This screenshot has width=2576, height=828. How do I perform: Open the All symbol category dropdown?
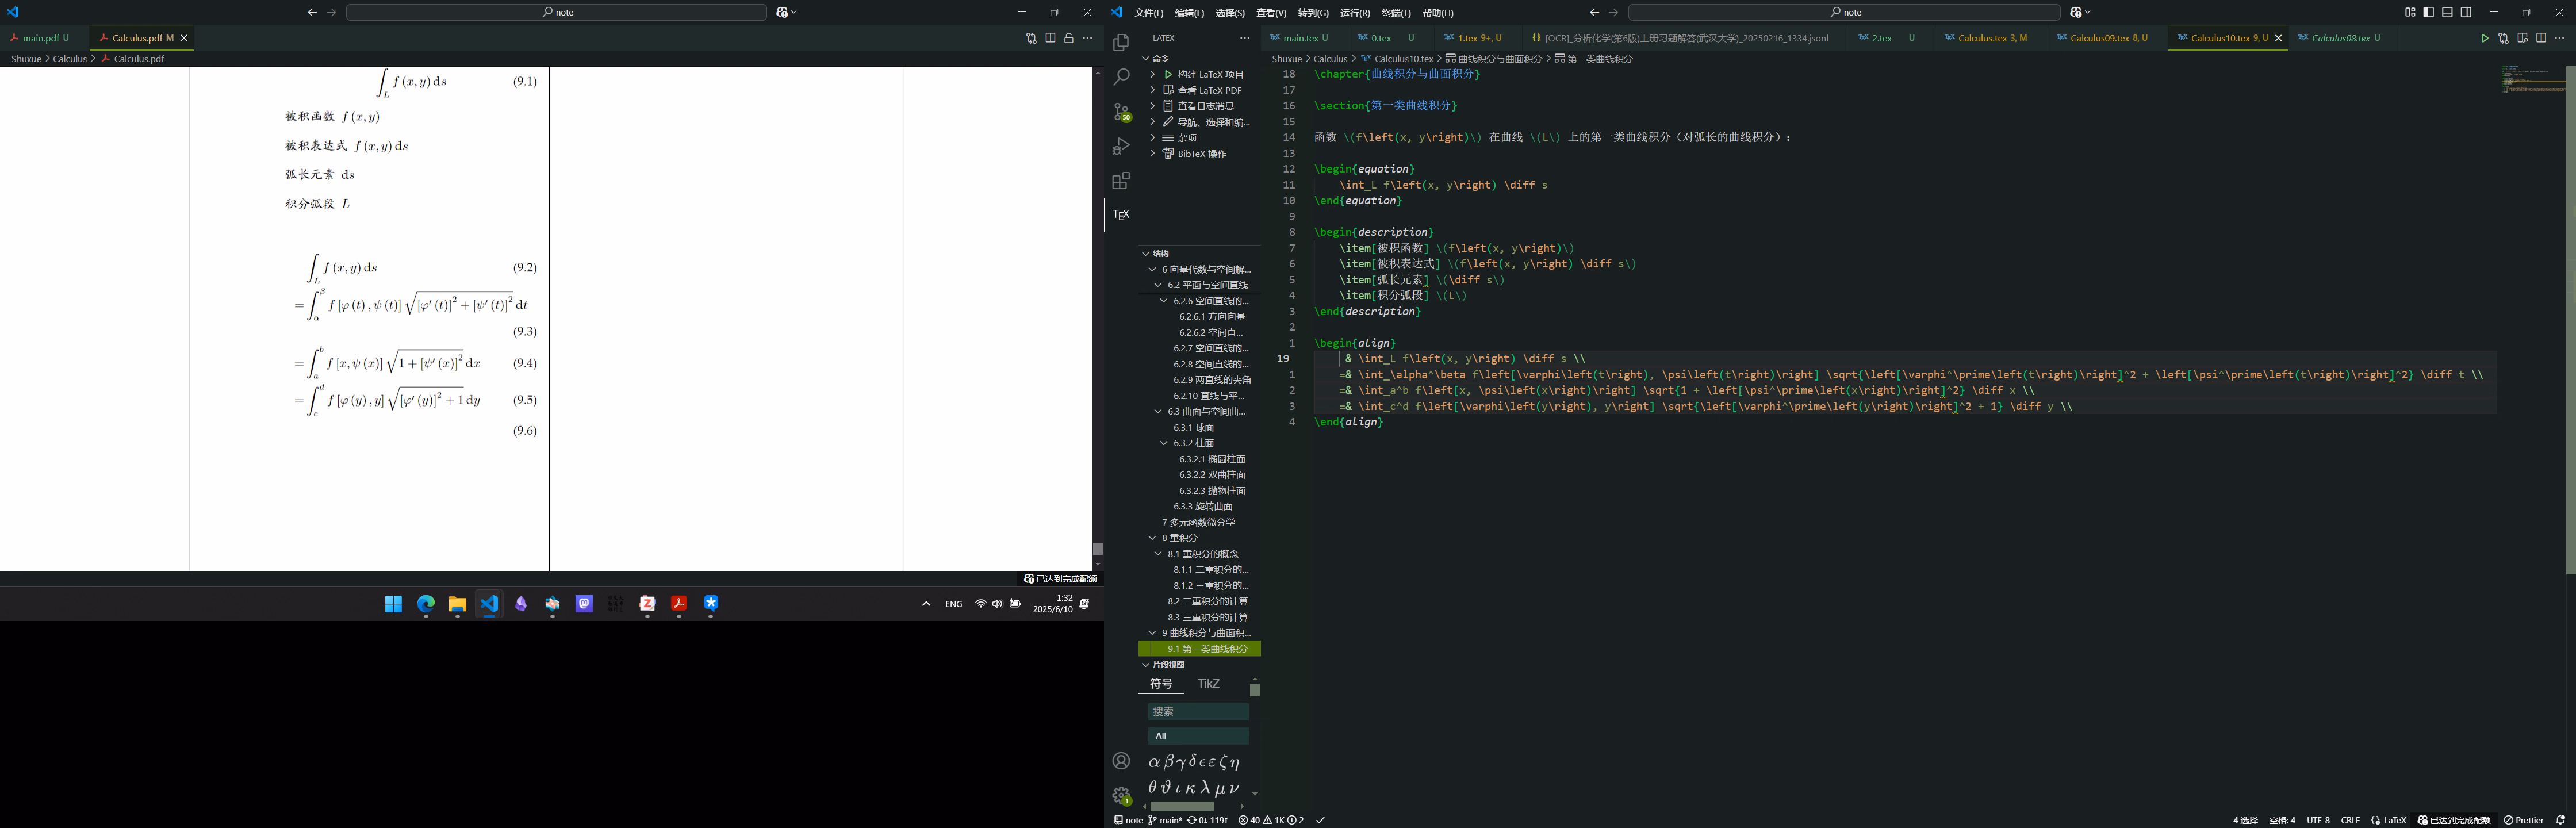[x=1198, y=736]
